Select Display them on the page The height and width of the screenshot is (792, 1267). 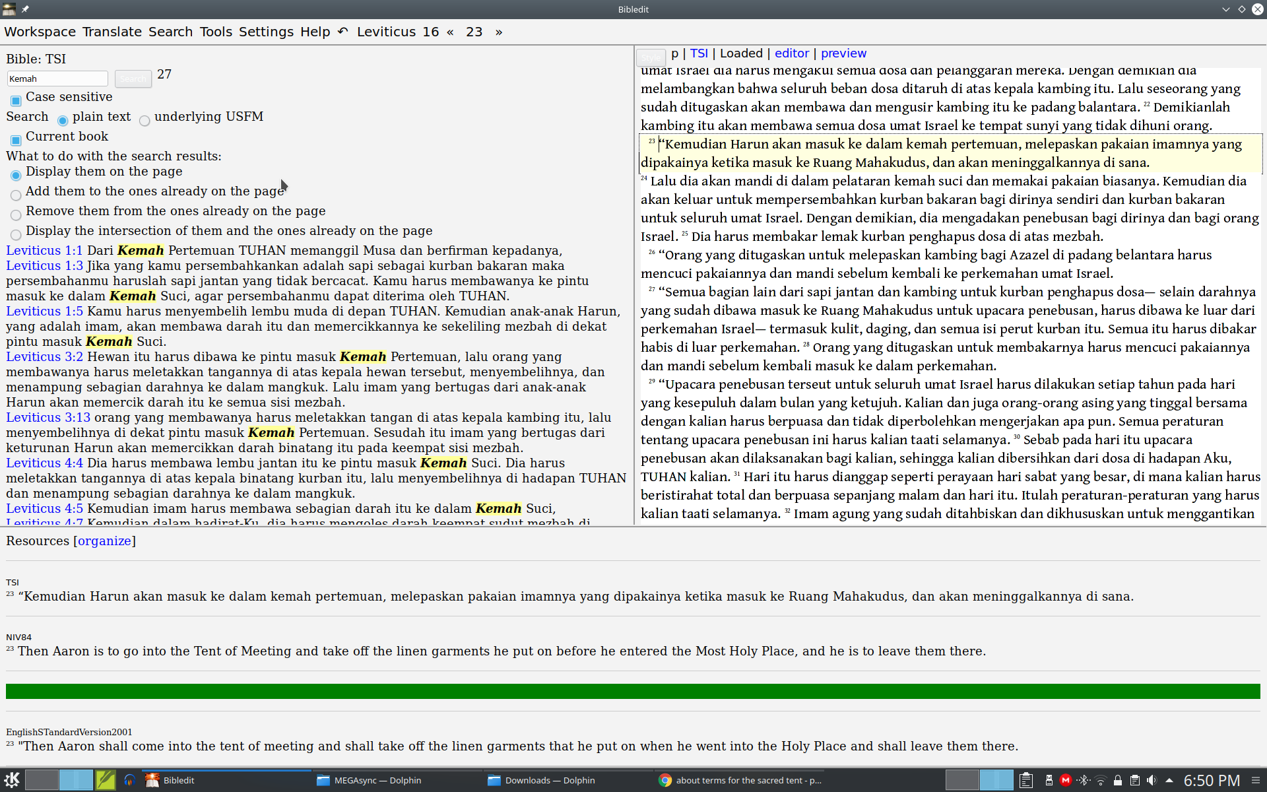(16, 176)
